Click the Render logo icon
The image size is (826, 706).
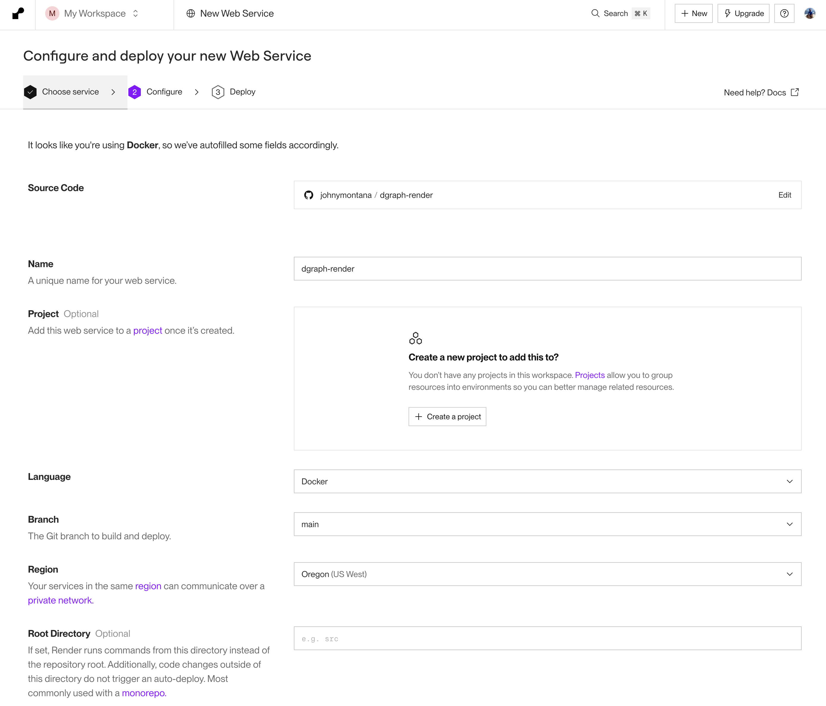(x=18, y=14)
